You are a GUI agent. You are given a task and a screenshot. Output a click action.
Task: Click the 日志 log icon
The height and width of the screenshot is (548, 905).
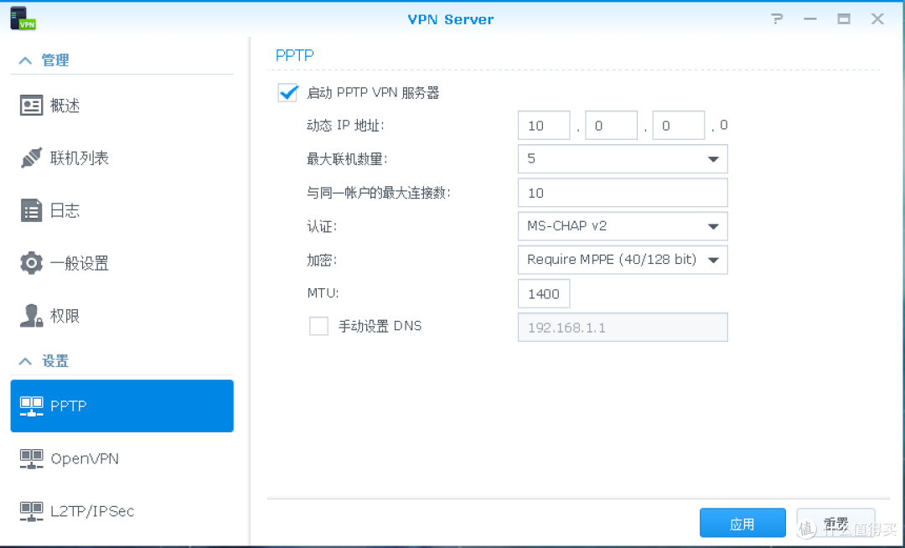tap(31, 210)
